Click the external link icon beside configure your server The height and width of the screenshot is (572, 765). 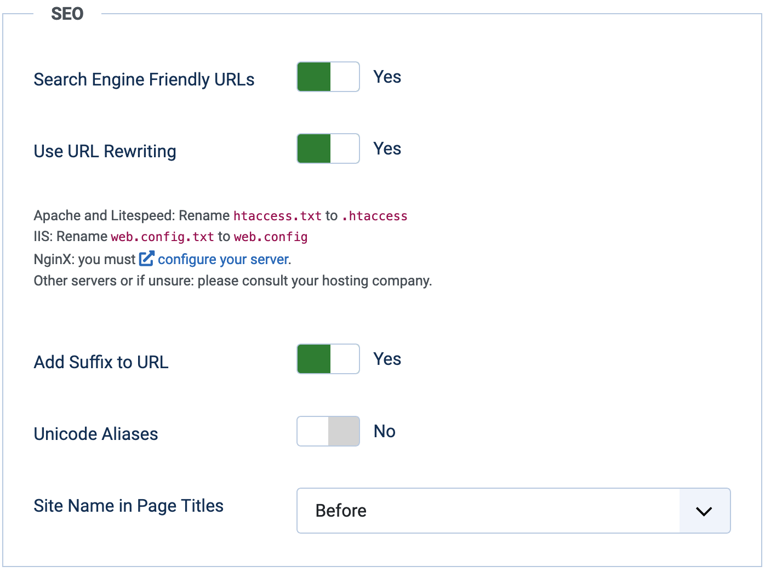point(147,258)
